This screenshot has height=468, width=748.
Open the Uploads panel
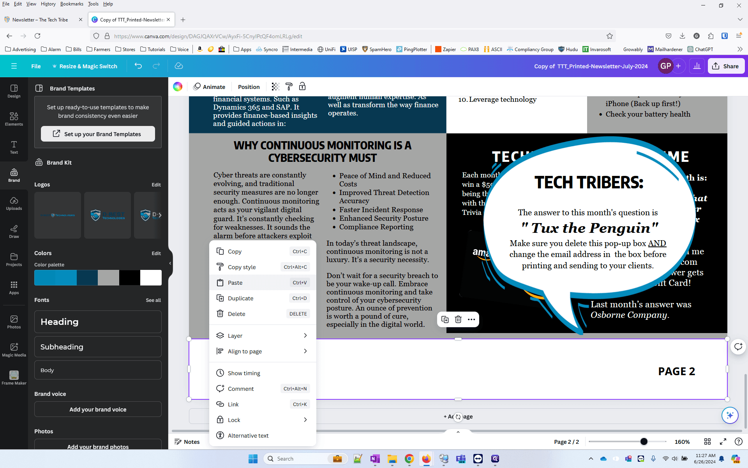click(14, 204)
